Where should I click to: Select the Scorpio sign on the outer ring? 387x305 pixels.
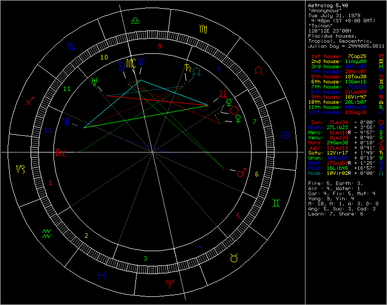71,47
